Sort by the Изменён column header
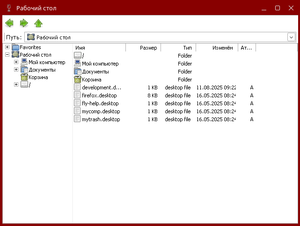The height and width of the screenshot is (226, 300). tap(217, 48)
